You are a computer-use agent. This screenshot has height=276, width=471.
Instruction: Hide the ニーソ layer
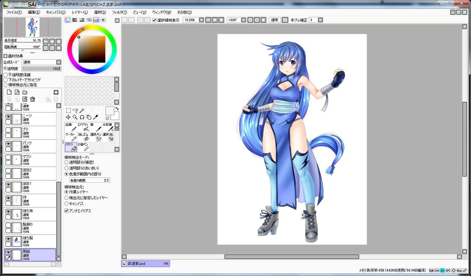coord(8,116)
